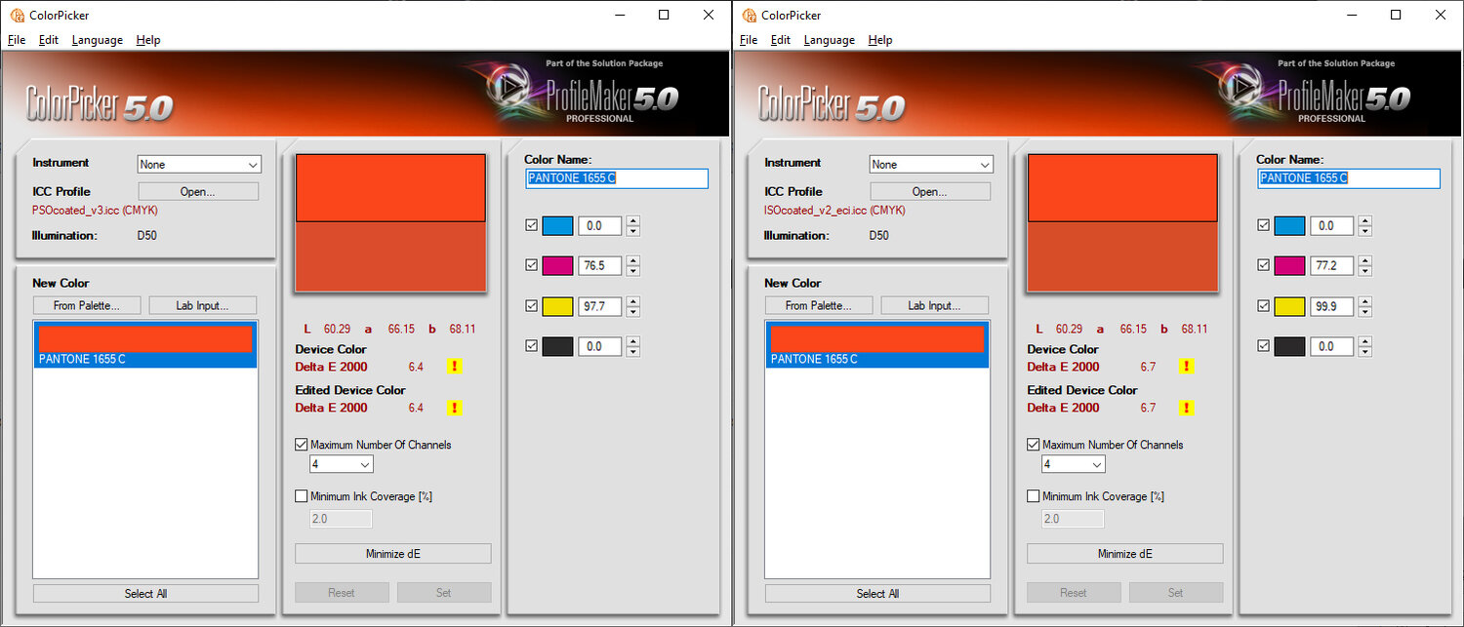Click Edited Device Color warning icon, right window
The image size is (1464, 627).
pos(1187,408)
